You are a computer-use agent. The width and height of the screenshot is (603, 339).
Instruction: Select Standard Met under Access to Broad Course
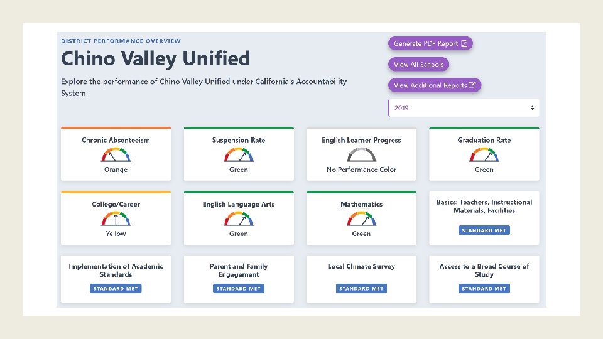tap(484, 289)
